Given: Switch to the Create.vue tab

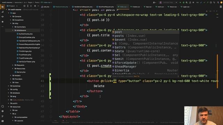Looking at the screenshot, I should click(x=135, y=7).
